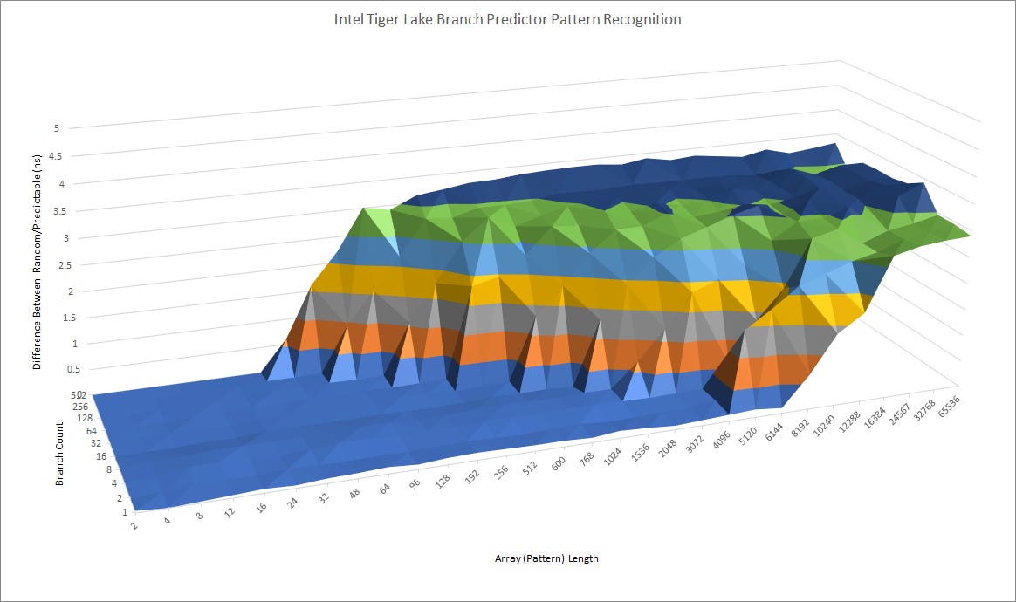Select the 3072 pattern length label

point(695,444)
